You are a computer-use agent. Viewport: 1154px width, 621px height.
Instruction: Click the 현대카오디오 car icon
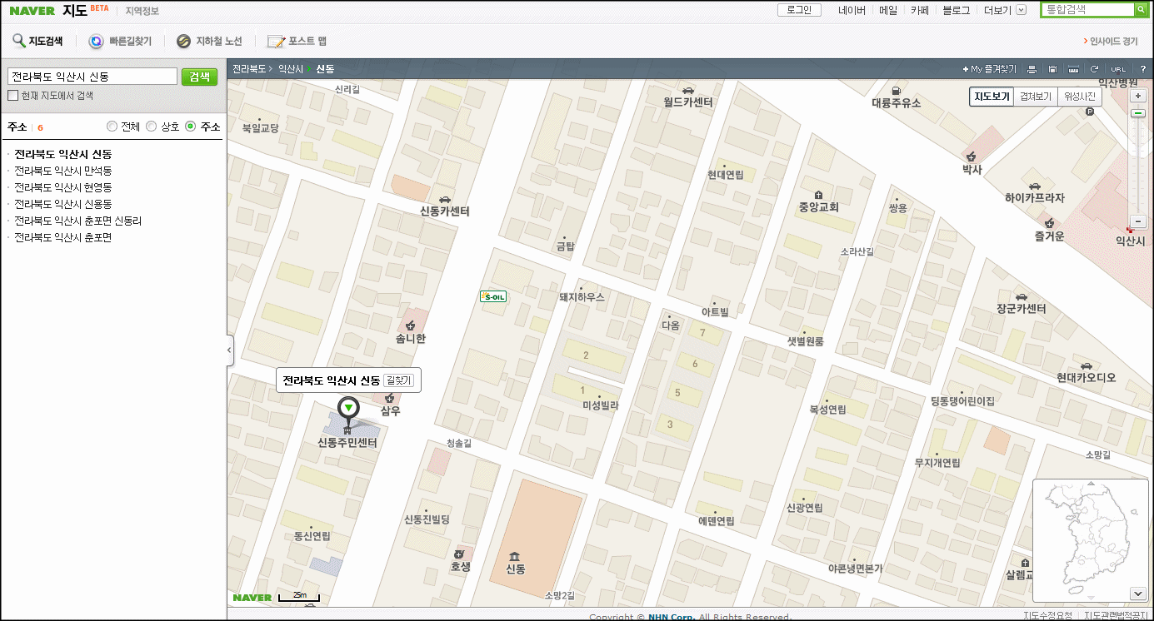pyautogui.click(x=1086, y=365)
